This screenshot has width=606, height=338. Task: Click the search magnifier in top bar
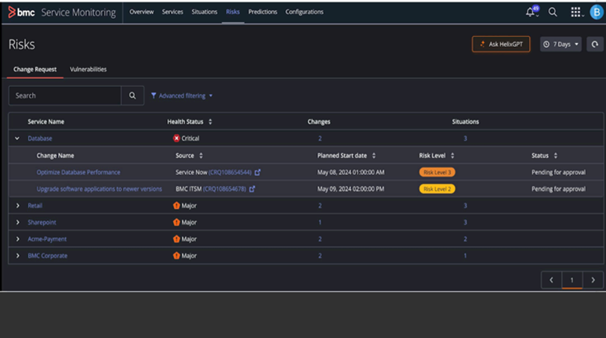point(553,13)
